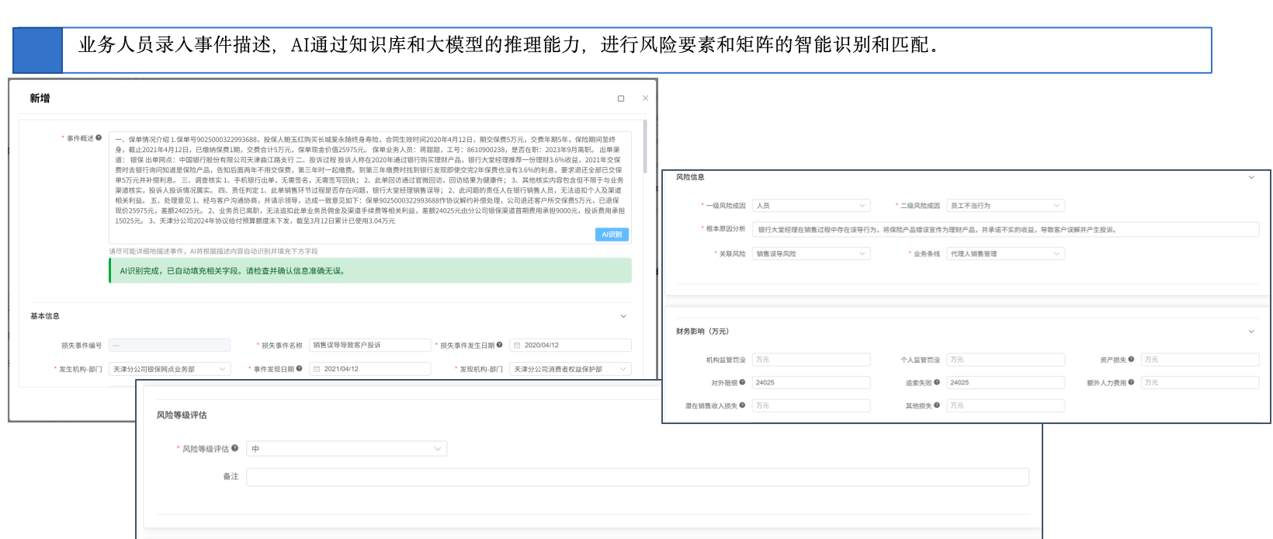Screen dimensions: 1273x539
Task: Click the 根本原因分析 text field
Action: pyautogui.click(x=1005, y=230)
